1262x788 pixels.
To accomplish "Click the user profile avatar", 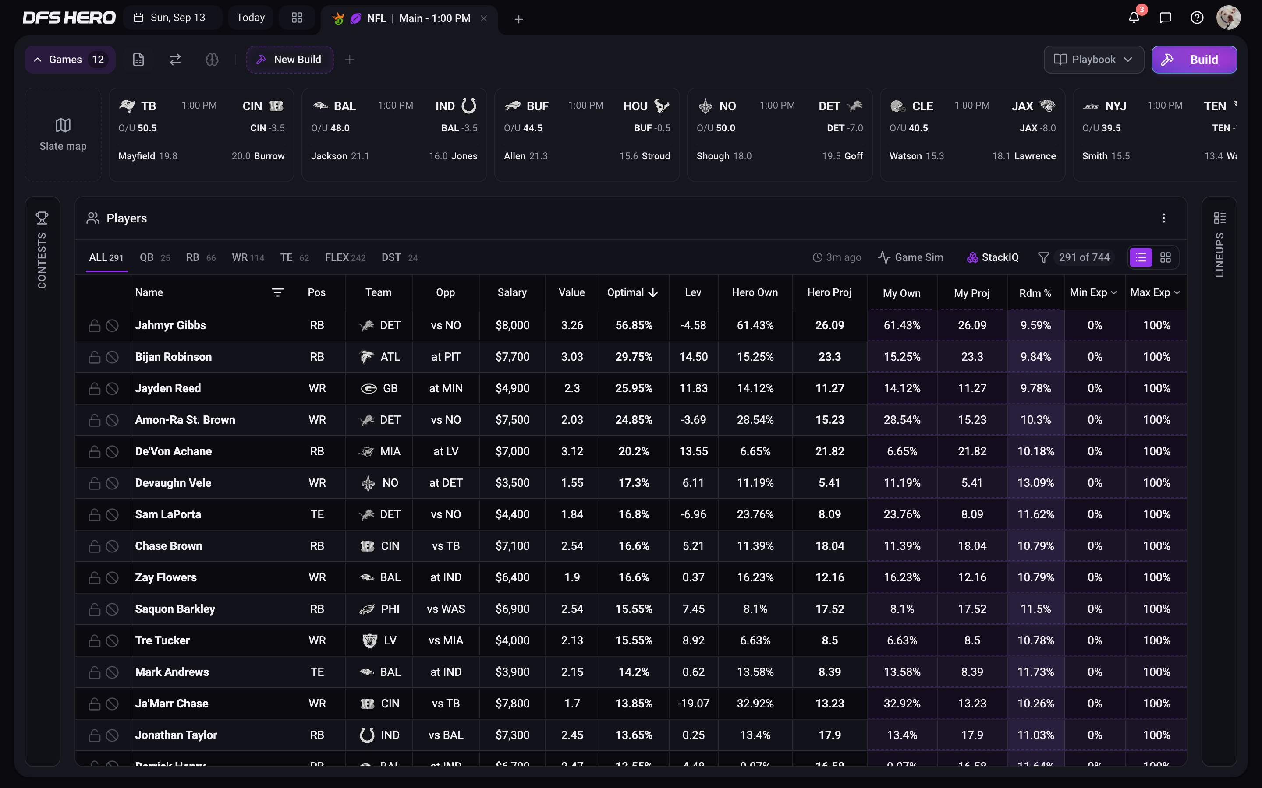I will [x=1228, y=18].
